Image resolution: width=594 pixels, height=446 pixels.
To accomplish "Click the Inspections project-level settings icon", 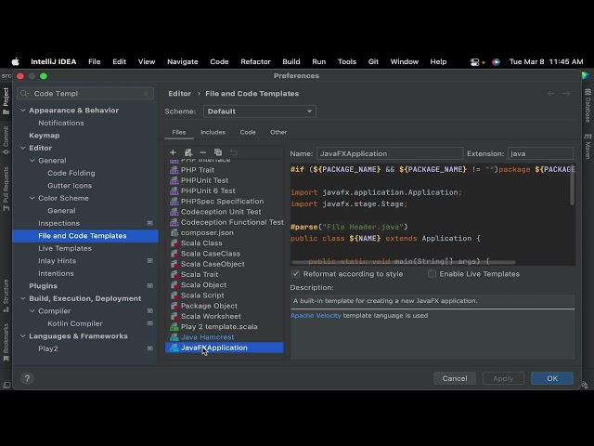I will tap(150, 223).
